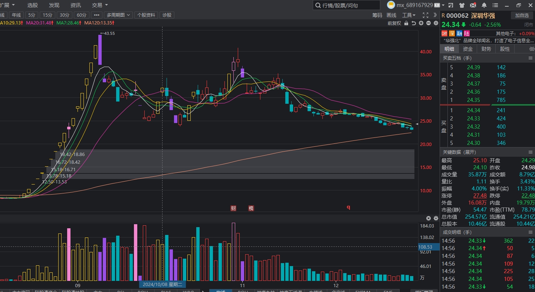Toggle the 前复权 price adjustment mode
The width and height of the screenshot is (535, 292).
click(394, 23)
